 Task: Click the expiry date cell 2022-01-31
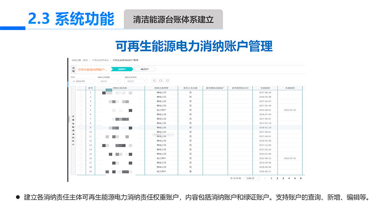point(290,110)
